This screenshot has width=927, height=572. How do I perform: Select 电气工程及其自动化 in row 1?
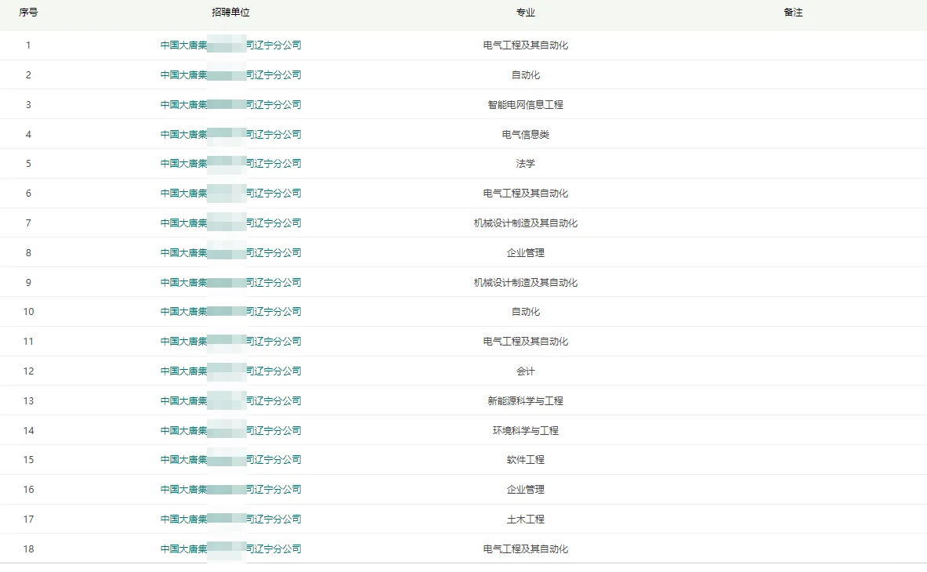click(x=526, y=45)
